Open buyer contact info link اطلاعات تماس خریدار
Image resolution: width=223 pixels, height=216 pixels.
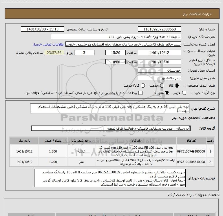coord(49,44)
